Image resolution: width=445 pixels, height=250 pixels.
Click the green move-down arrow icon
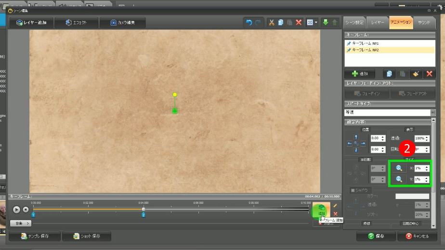[x=326, y=23]
